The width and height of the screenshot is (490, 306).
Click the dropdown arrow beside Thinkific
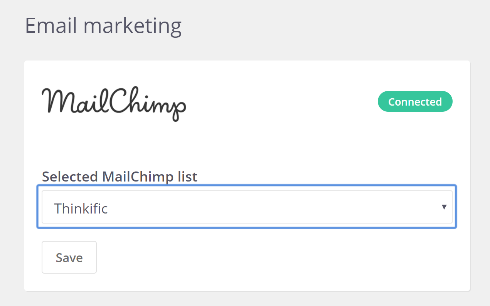point(444,207)
